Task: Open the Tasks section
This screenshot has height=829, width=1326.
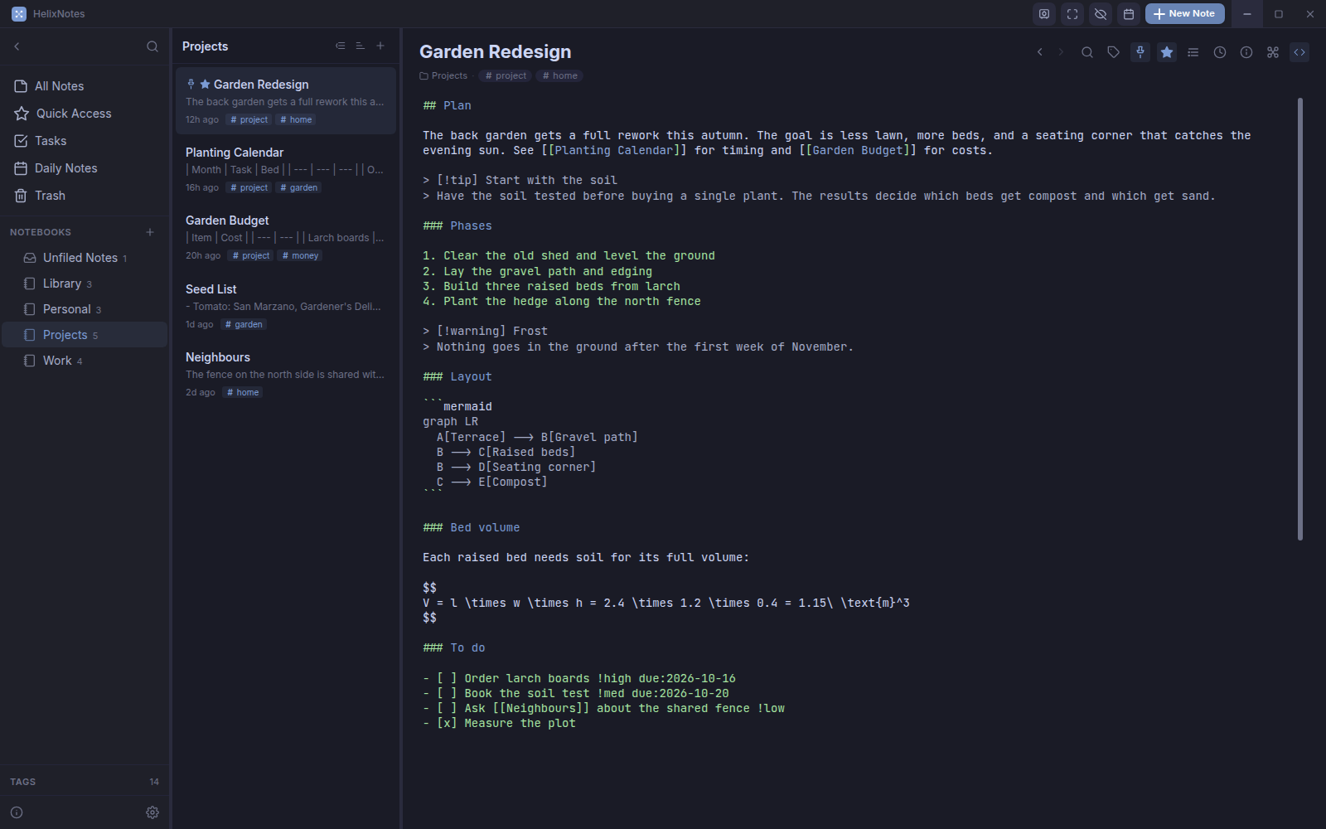Action: pos(84,141)
